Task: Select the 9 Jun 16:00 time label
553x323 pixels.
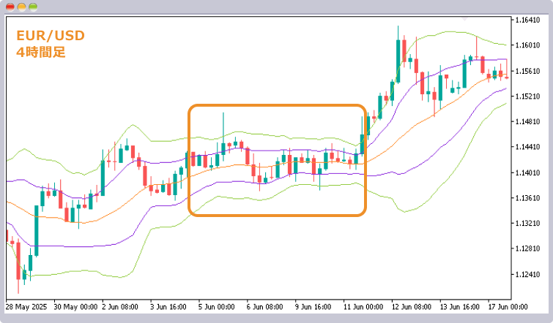Action: click(x=314, y=306)
